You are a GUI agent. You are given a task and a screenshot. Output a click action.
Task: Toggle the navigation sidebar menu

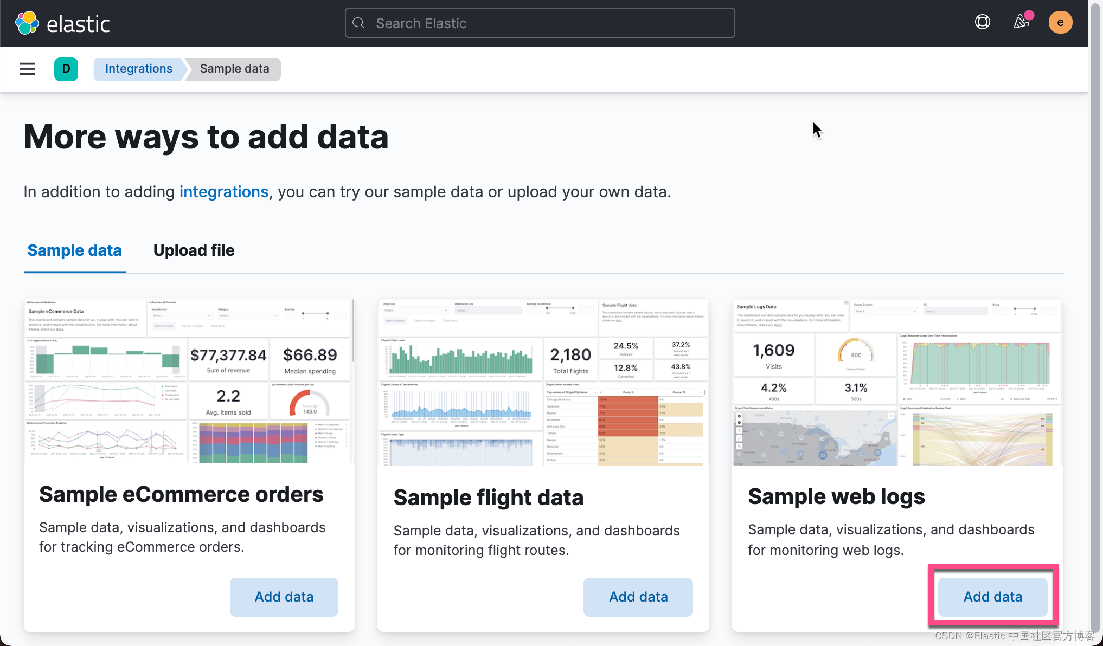pos(27,69)
